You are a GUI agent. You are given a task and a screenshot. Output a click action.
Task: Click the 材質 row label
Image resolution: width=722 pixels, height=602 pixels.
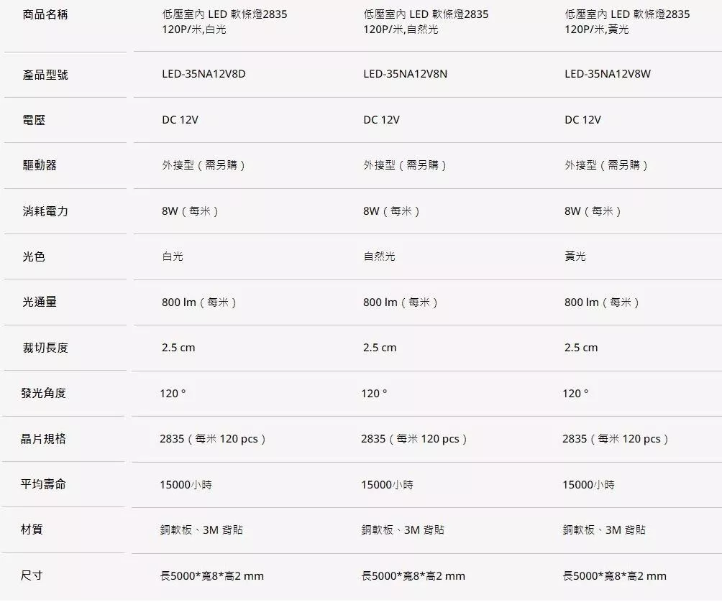pos(32,529)
